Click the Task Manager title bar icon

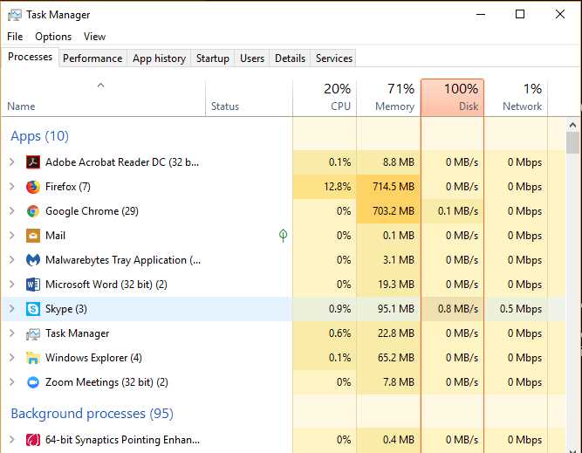[15, 15]
